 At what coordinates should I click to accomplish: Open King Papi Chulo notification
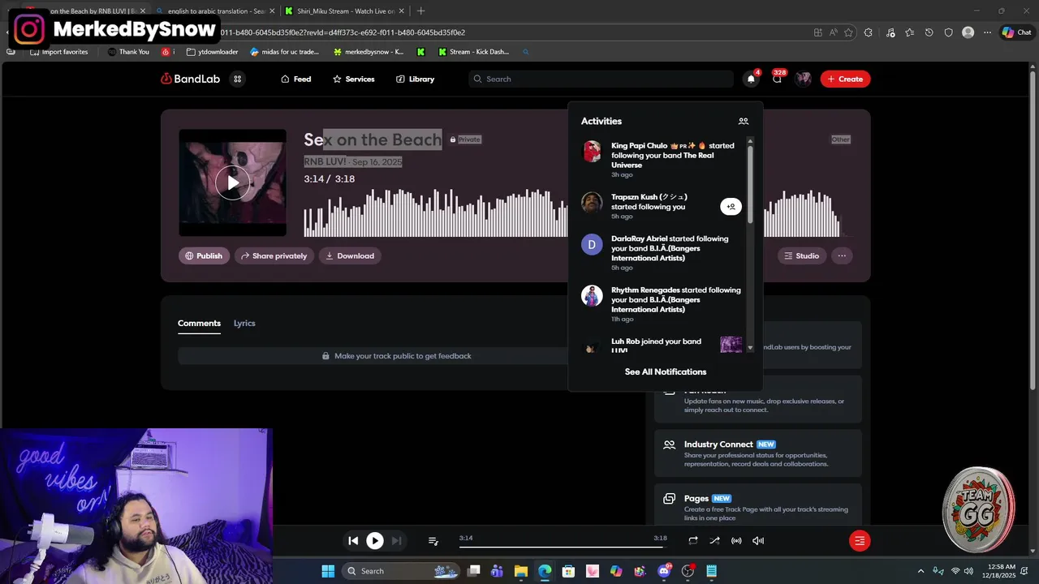(662, 160)
